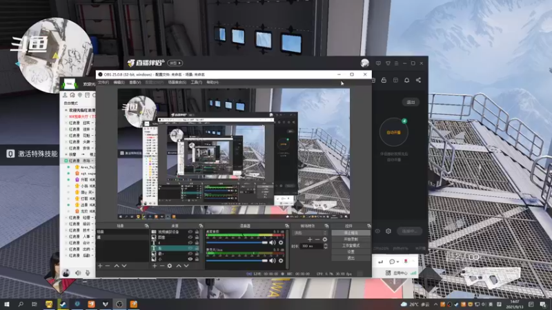Adjust microphone volume slider
Screen dimensions: 552x310
[237, 260]
